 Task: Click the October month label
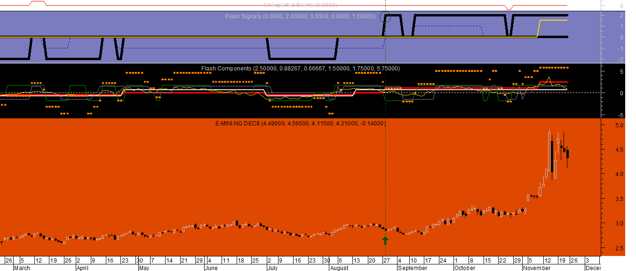pyautogui.click(x=465, y=268)
